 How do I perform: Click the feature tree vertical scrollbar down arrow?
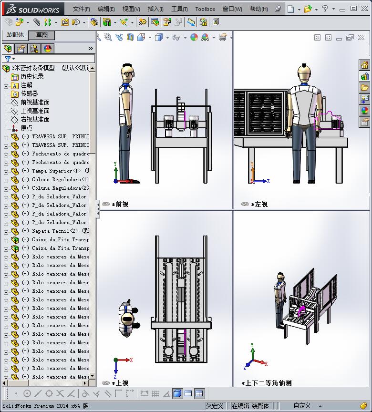click(92, 376)
